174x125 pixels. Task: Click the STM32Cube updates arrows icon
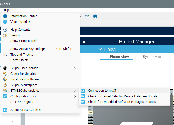[5, 91]
